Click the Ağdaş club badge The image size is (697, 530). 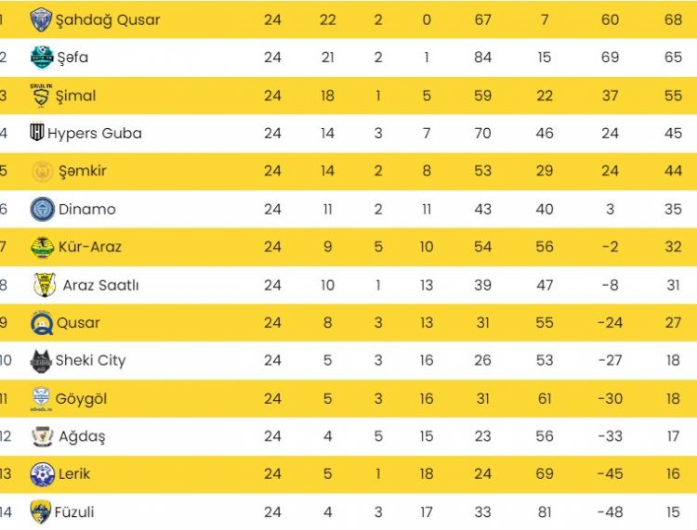click(43, 436)
